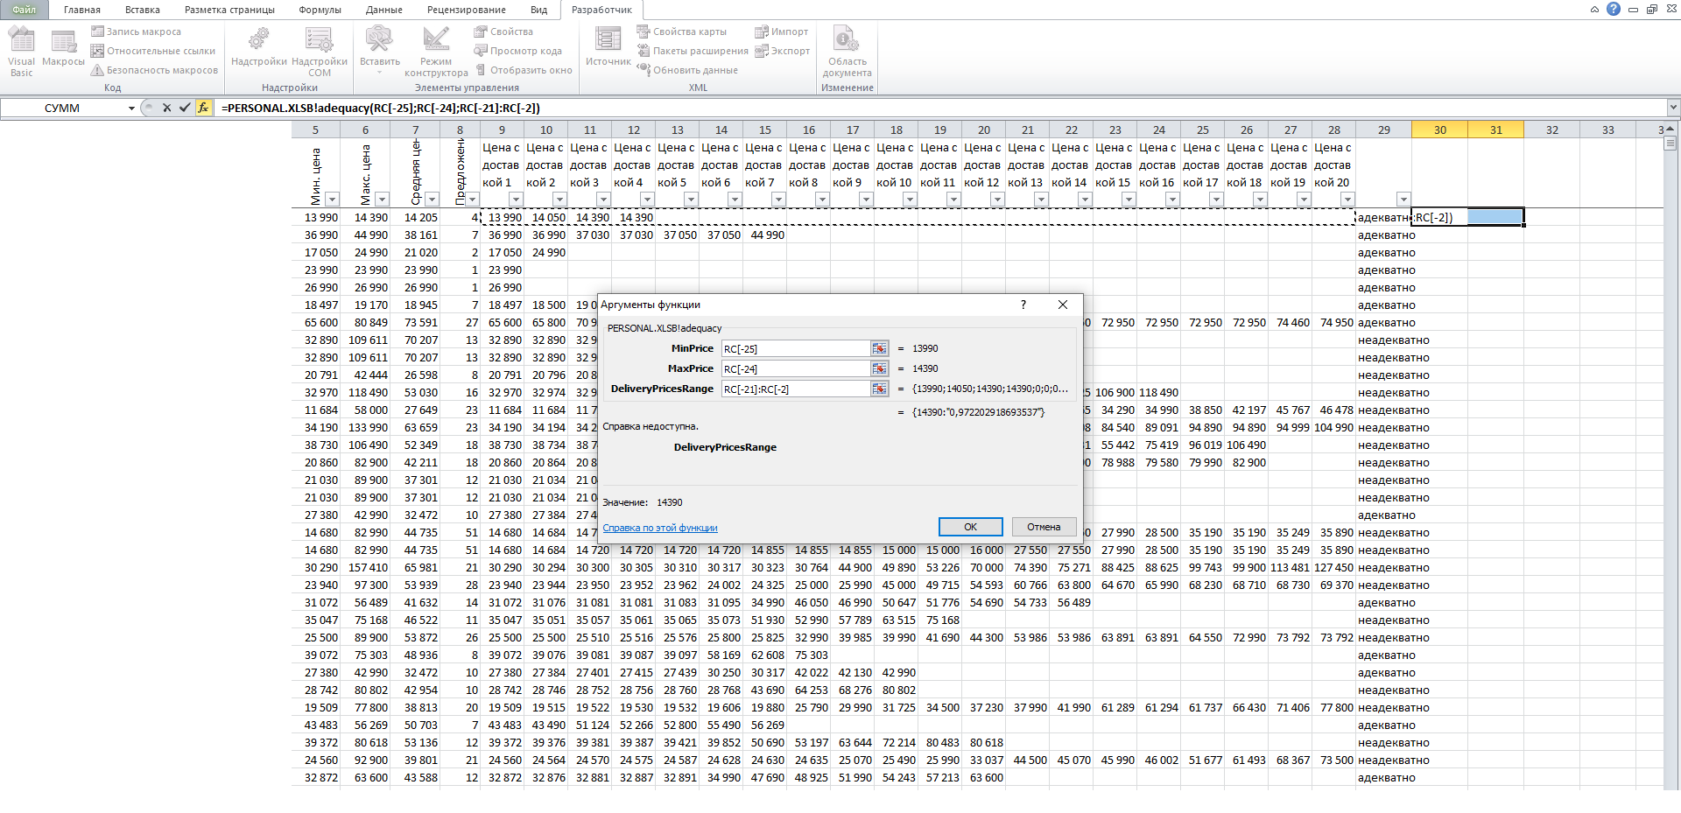Click Отмена in function arguments dialog

pyautogui.click(x=1044, y=527)
